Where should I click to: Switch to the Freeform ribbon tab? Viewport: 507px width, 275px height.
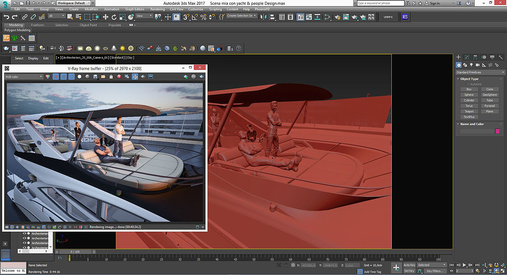tap(37, 25)
